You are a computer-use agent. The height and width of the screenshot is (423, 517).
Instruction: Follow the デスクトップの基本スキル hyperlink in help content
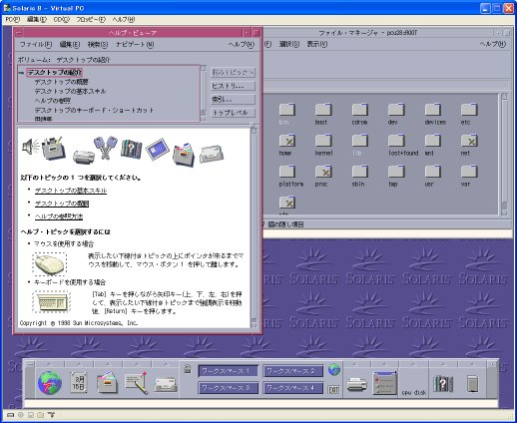coord(71,191)
